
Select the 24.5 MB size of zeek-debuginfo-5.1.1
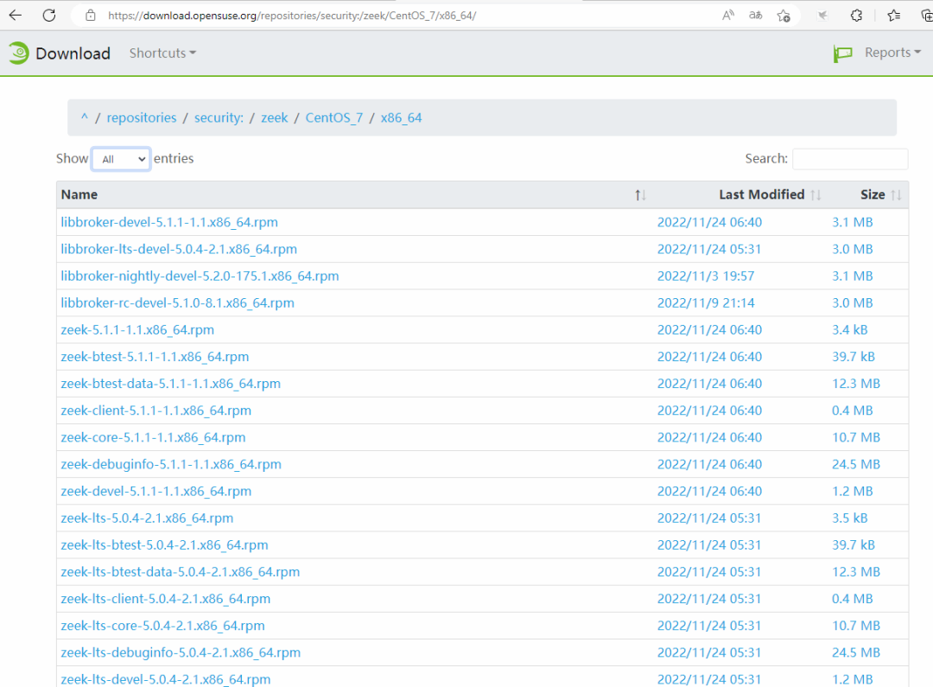(x=855, y=464)
